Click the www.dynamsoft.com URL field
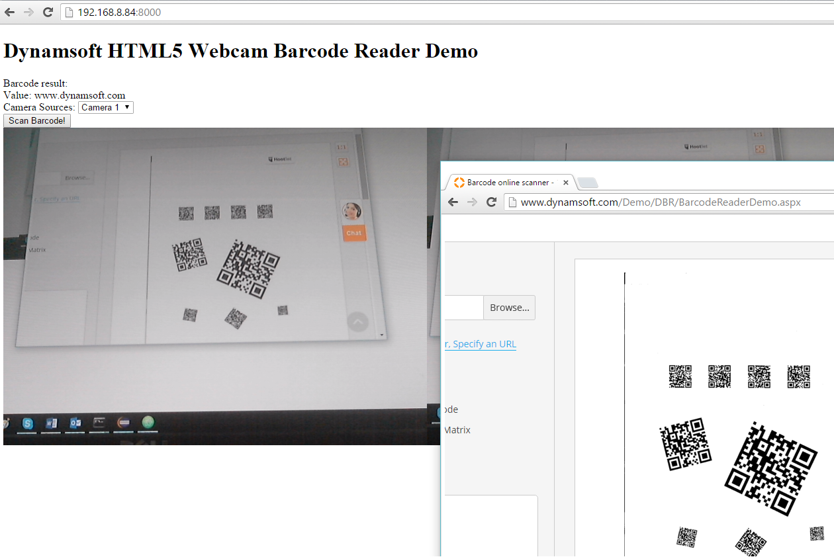Image resolution: width=834 pixels, height=557 pixels. (x=662, y=202)
